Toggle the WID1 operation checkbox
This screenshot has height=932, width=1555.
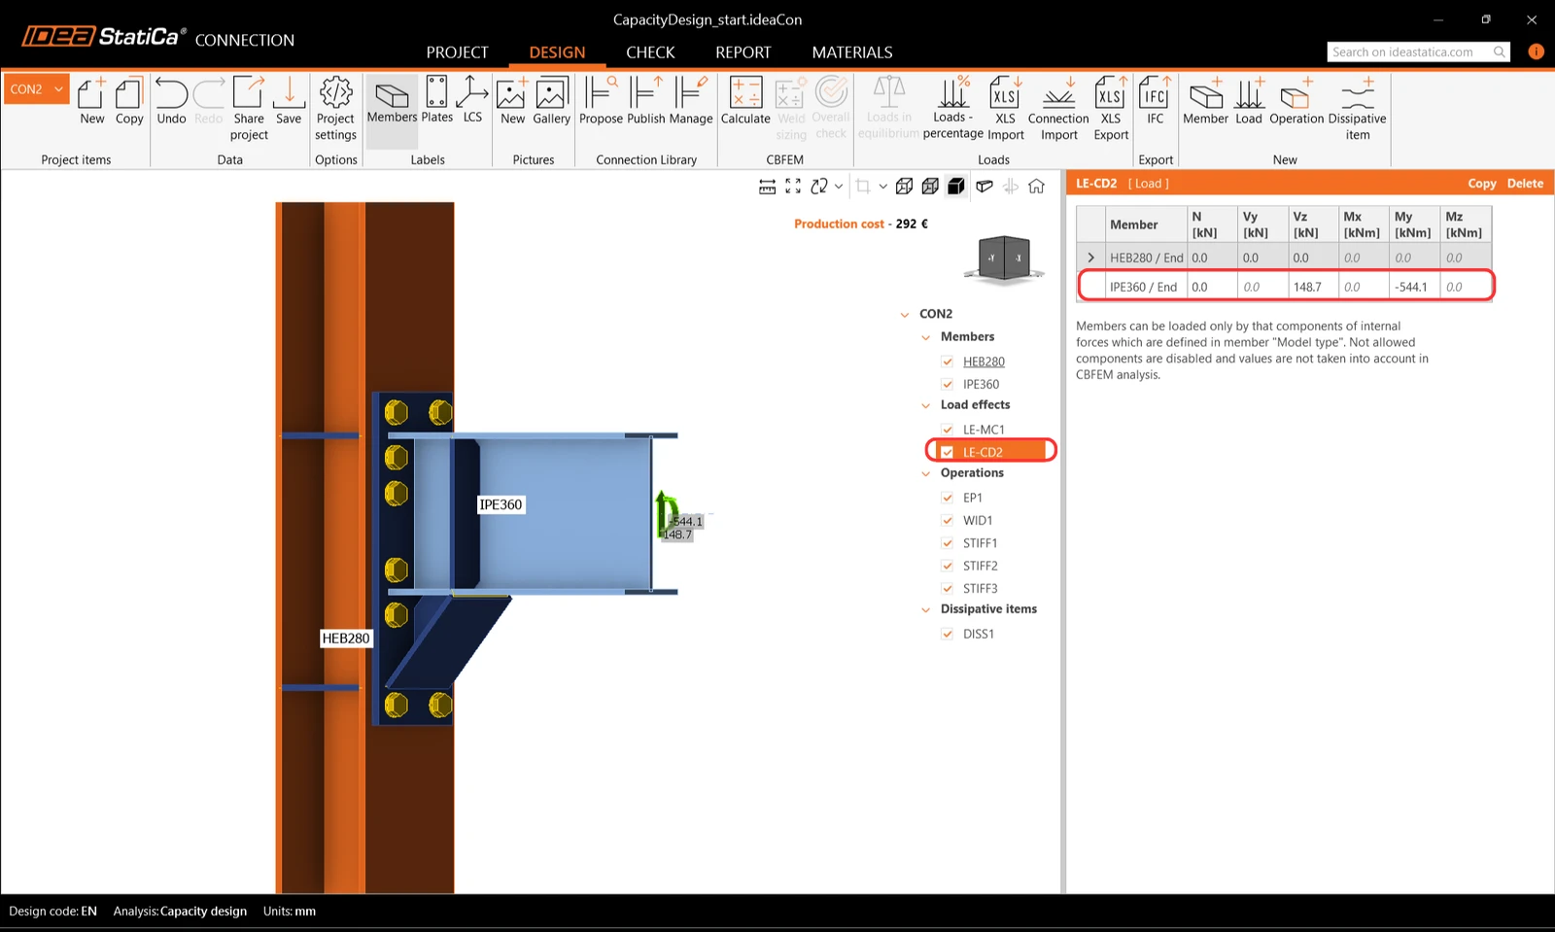pyautogui.click(x=948, y=520)
